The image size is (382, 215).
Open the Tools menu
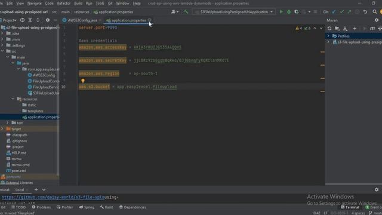[100, 4]
